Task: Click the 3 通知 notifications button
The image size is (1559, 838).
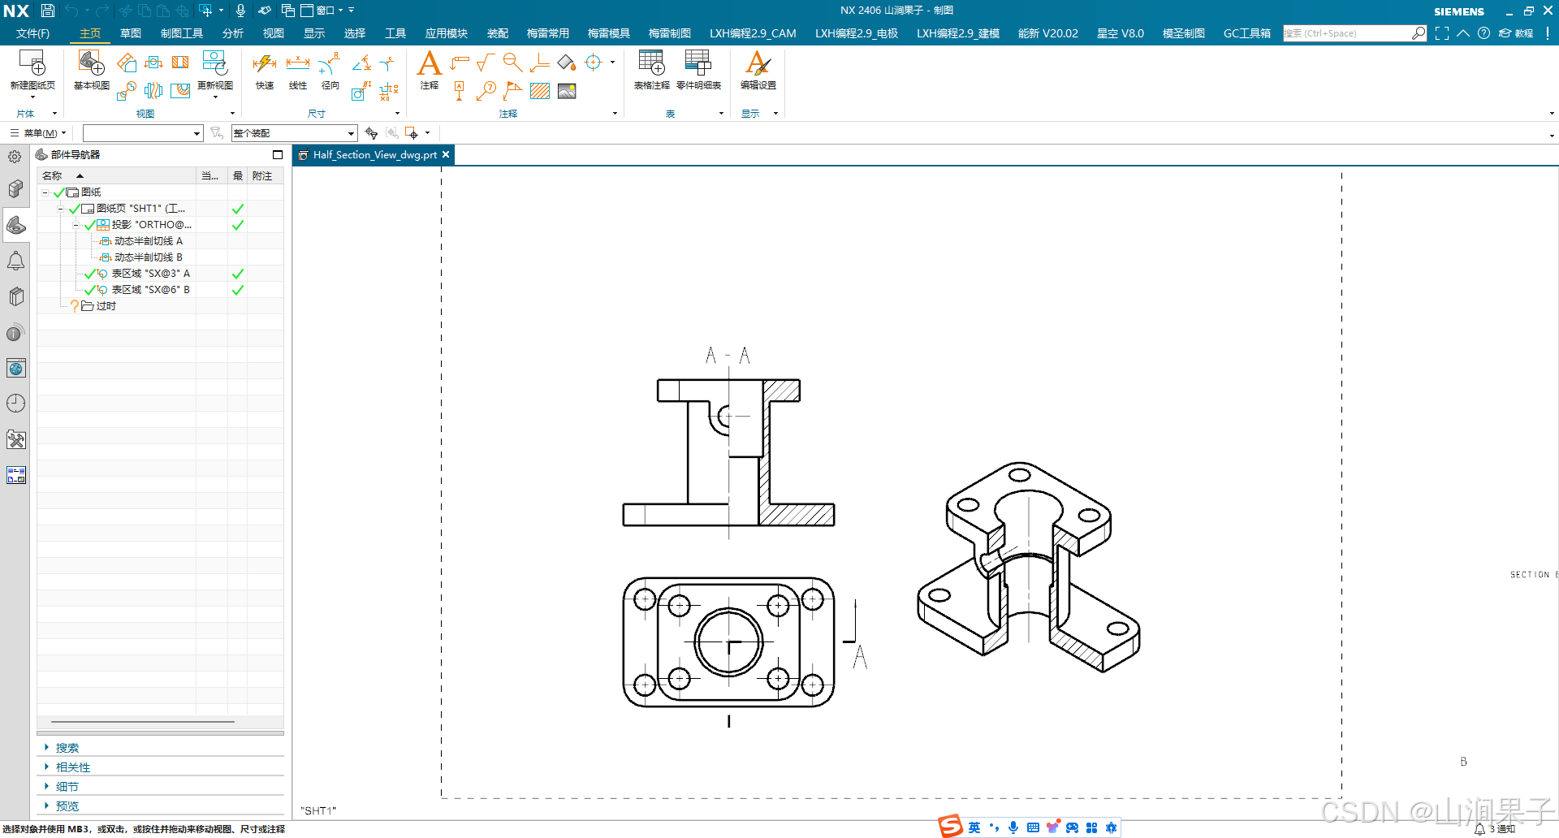Action: click(1495, 829)
